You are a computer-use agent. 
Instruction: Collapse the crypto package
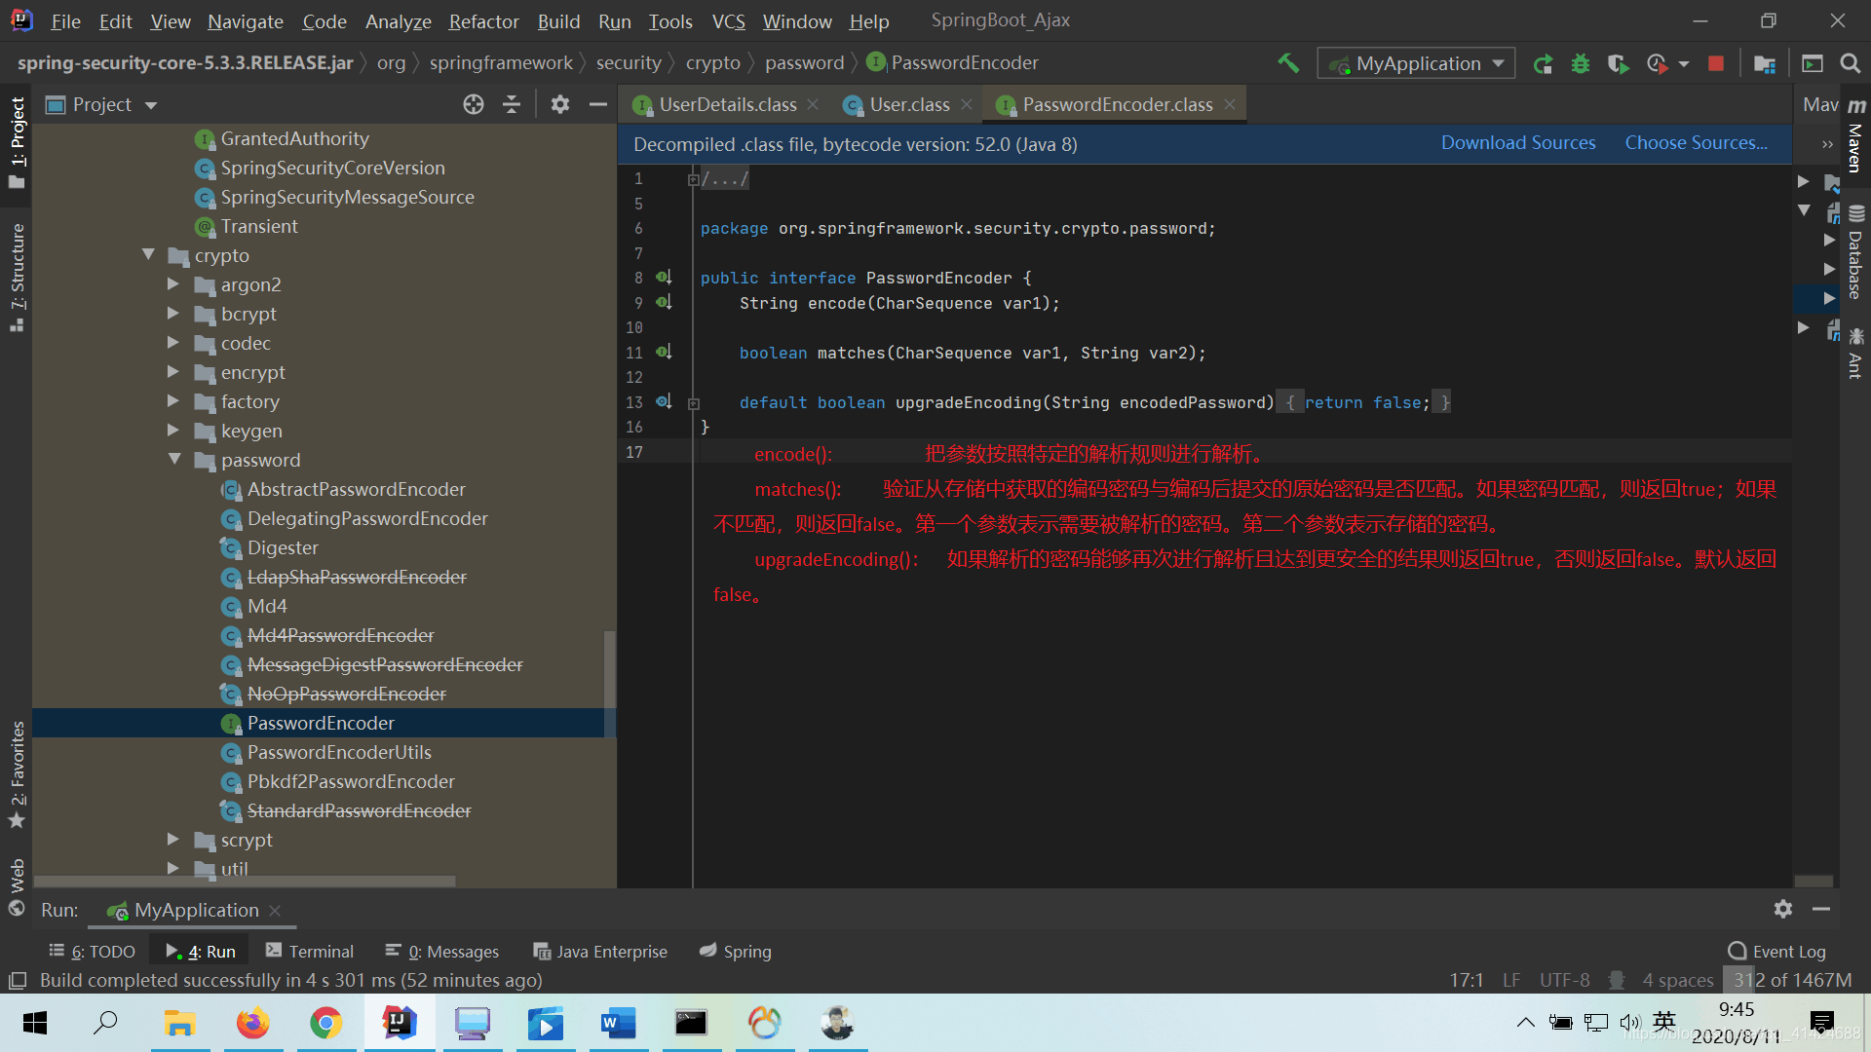point(148,254)
